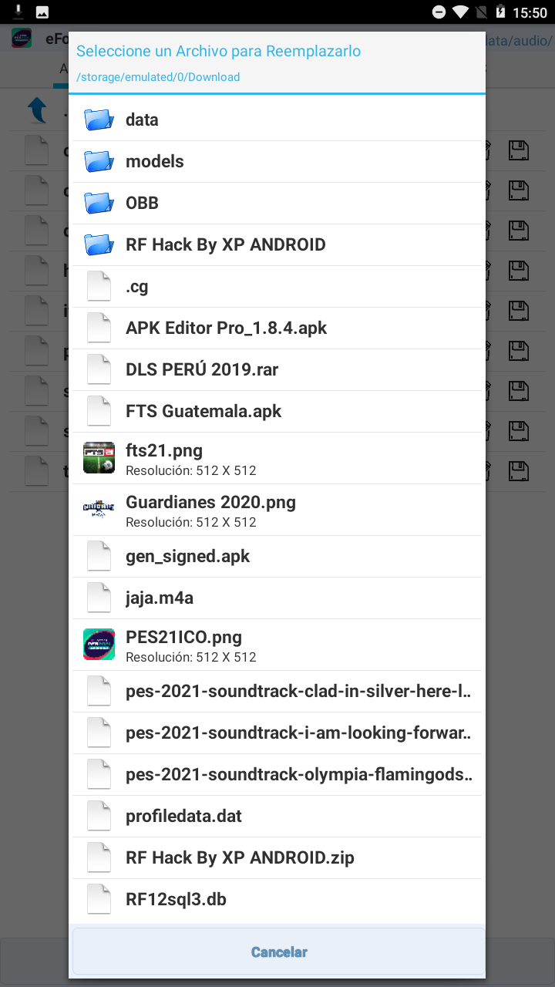Click 'DLS PERÚ 2019.rar' file name
This screenshot has height=987, width=555.
(x=202, y=369)
